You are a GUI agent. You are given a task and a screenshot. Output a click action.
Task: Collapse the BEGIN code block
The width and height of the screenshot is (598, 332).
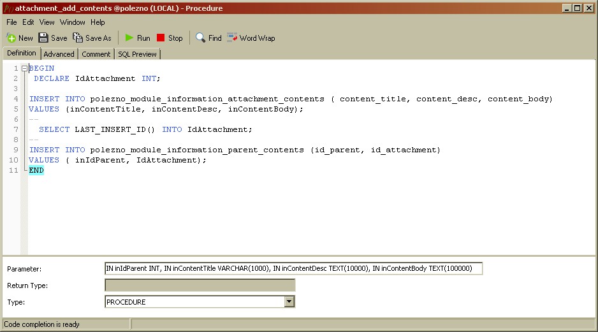(x=24, y=69)
